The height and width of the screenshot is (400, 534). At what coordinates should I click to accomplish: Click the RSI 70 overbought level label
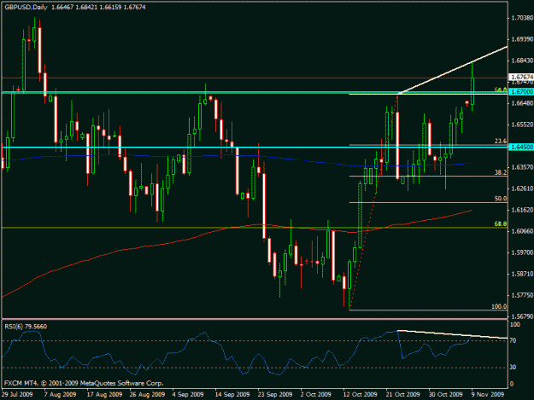(514, 340)
